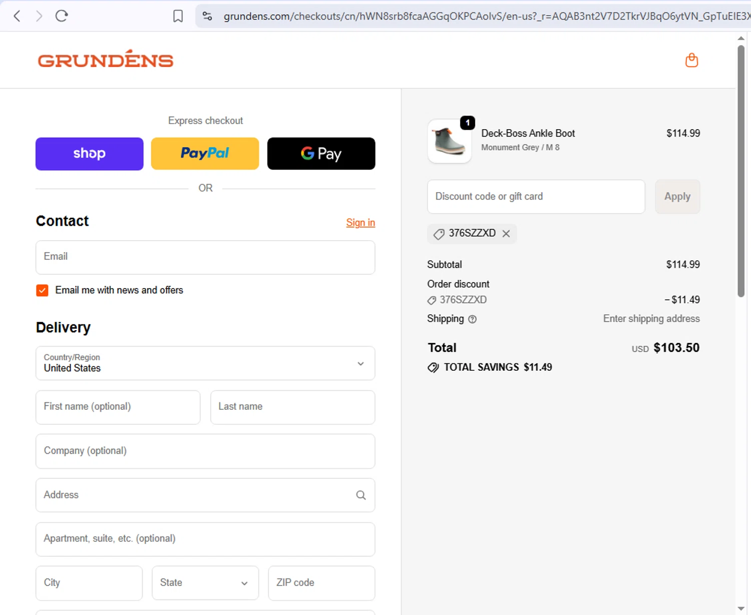Pay with the Shop express button
Viewport: 751px width, 615px height.
[x=90, y=154]
